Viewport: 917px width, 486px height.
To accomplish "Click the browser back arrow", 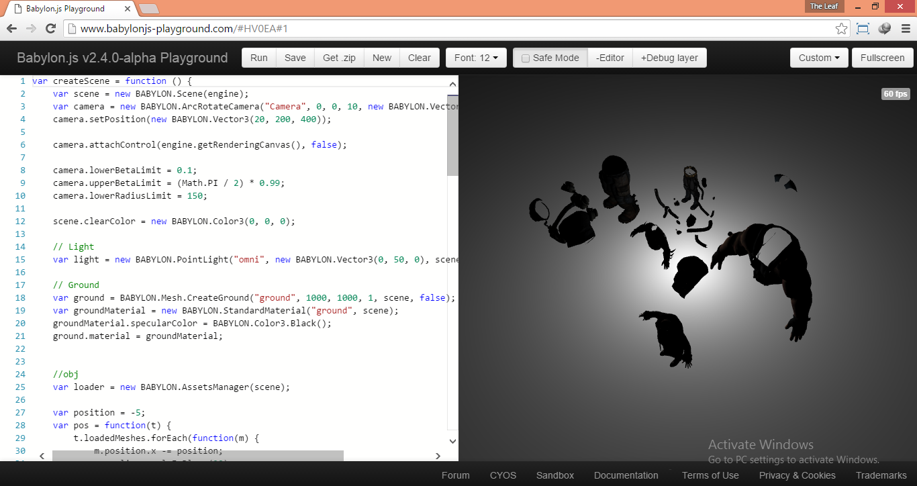I will (11, 28).
